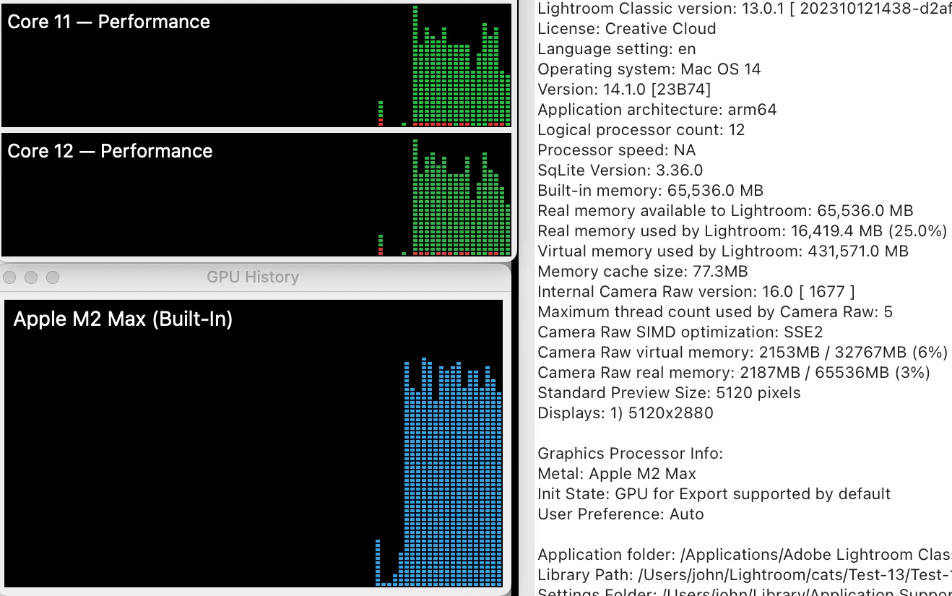The image size is (952, 596).
Task: Select the Version: 14.1.0 [23B74] line
Action: point(624,90)
